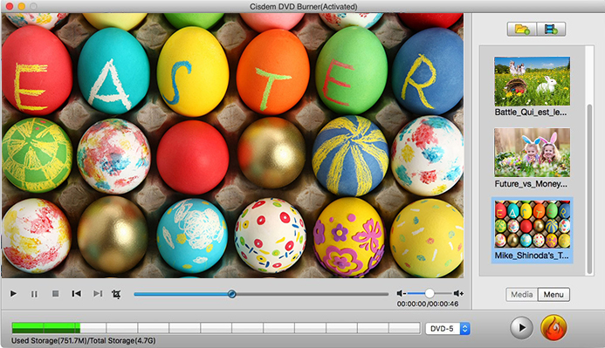Click the add video filmstrip icon

(551, 29)
